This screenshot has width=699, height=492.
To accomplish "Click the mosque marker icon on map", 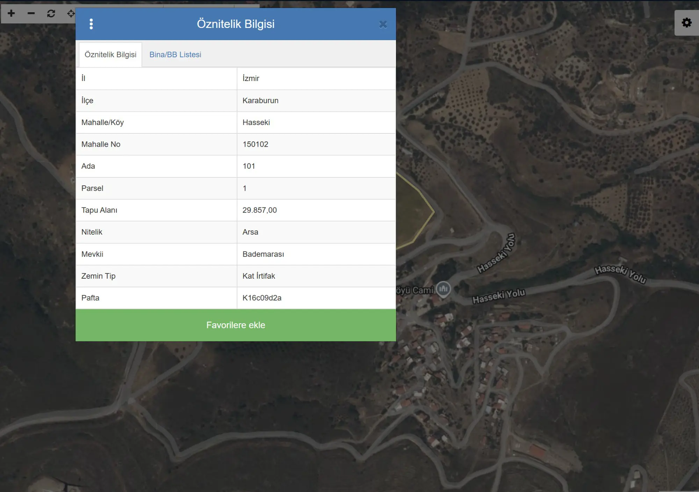I will click(444, 289).
